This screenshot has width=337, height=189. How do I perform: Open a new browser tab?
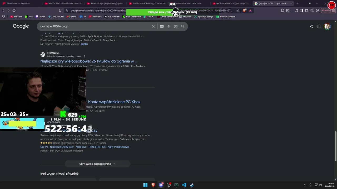[298, 3]
